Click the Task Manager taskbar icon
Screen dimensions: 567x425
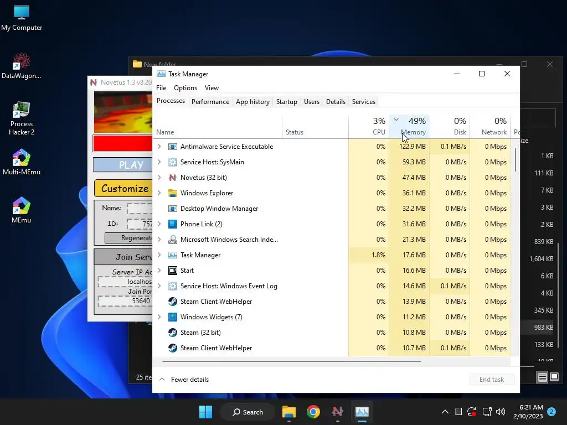(x=362, y=412)
